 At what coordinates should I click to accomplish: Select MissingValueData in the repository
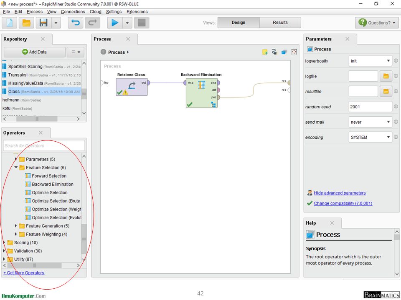(41, 83)
